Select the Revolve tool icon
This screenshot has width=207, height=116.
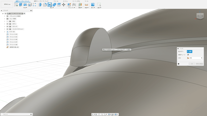[25, 5]
